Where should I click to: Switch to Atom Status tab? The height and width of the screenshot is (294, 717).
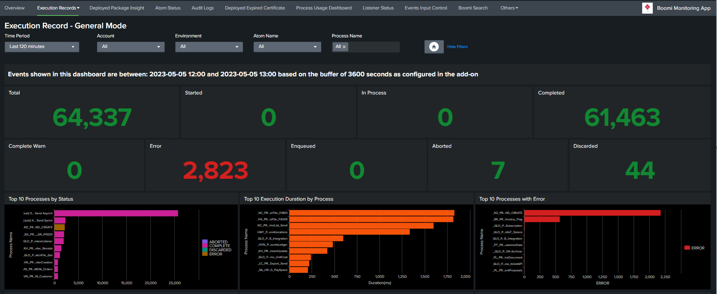pos(168,8)
